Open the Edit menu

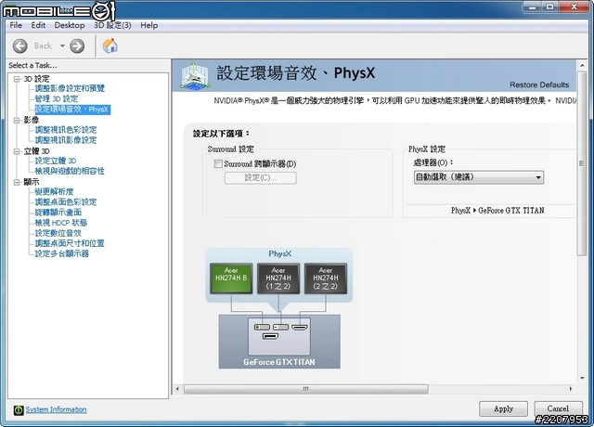[x=38, y=25]
